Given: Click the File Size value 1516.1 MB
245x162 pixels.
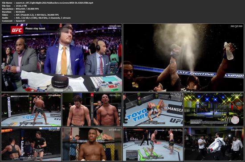Looking at the screenshot, I should pyautogui.click(x=21, y=6).
